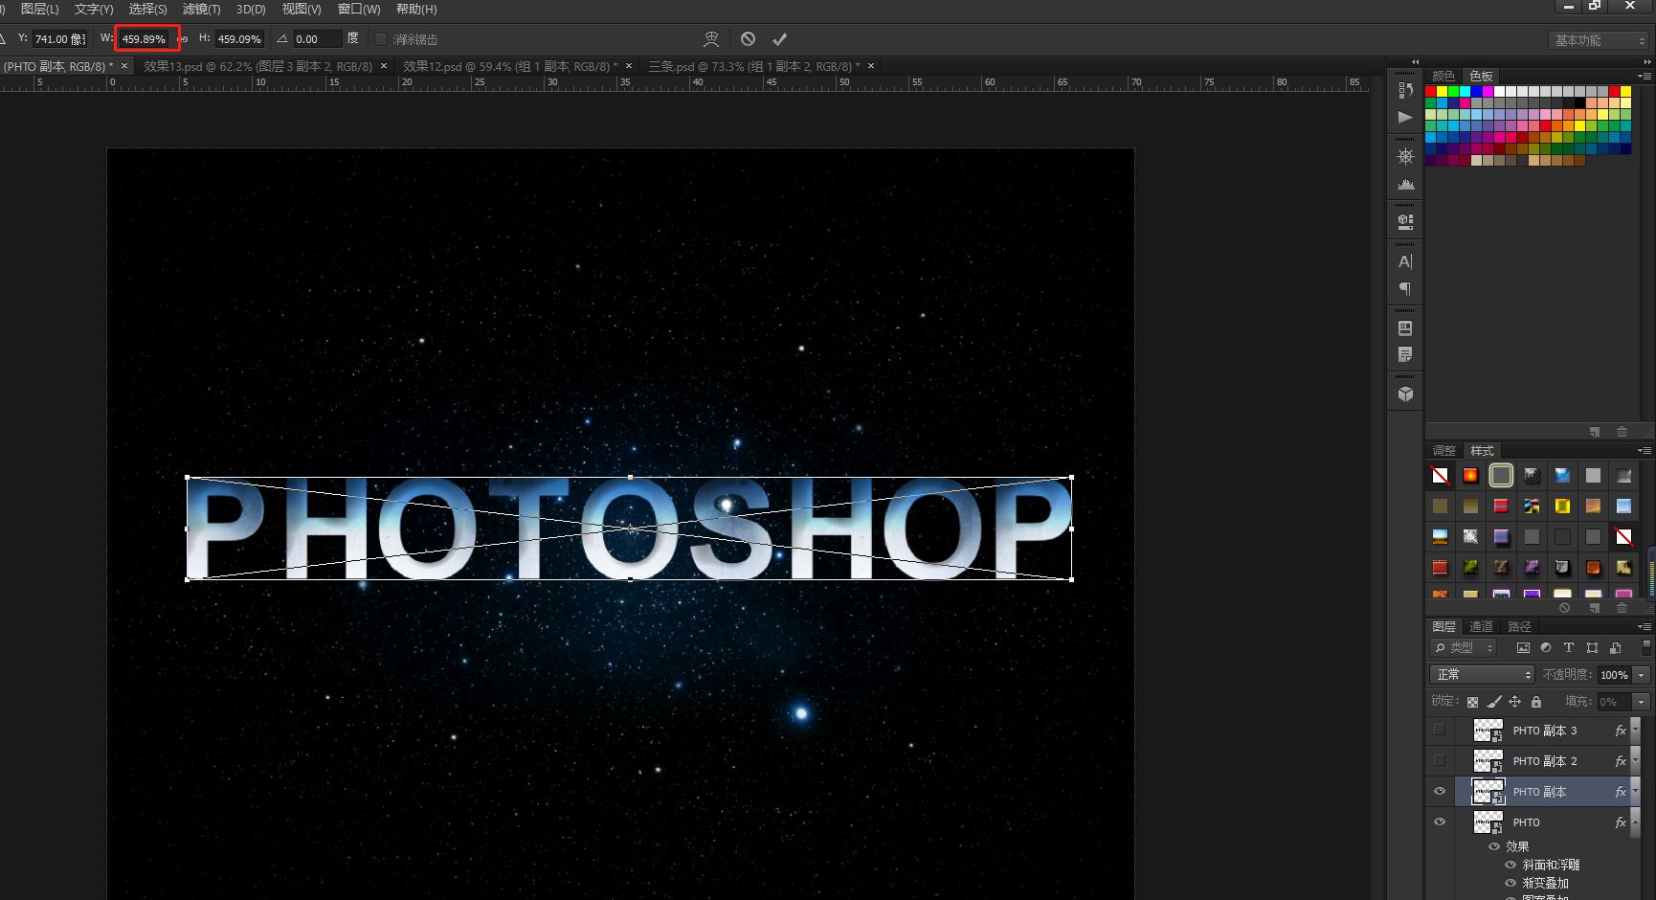Viewport: 1656px width, 900px height.
Task: Open the Actions panel play icon
Action: coord(1405,117)
